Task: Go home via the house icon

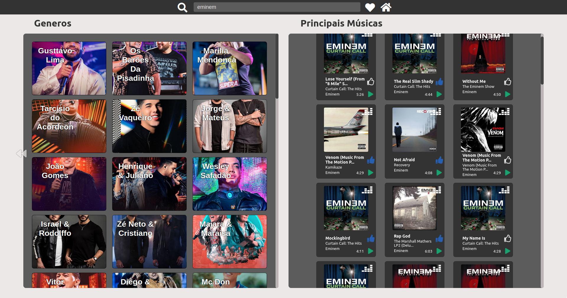Action: pos(386,7)
